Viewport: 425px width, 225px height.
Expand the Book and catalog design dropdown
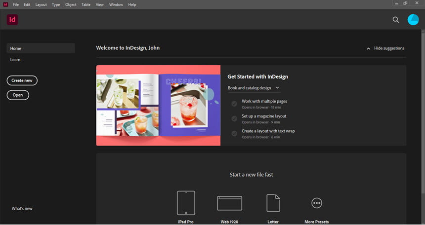tap(254, 88)
